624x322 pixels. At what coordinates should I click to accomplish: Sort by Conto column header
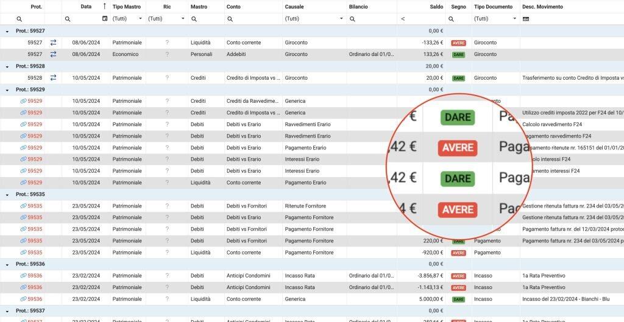point(233,7)
